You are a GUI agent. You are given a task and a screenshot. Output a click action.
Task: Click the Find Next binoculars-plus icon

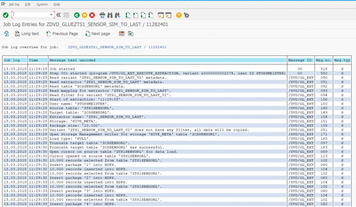[x=118, y=15]
